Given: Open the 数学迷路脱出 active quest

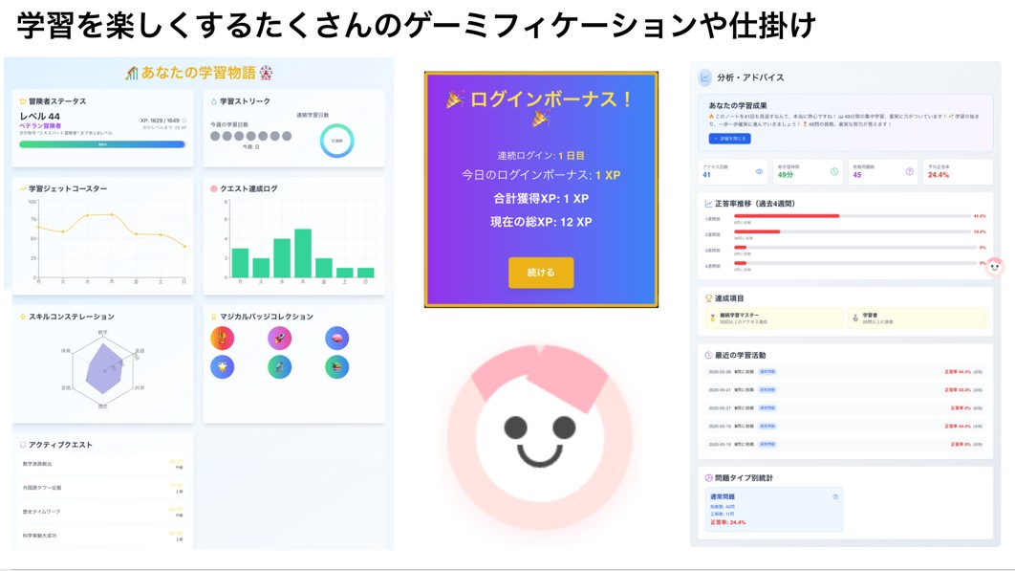Looking at the screenshot, I should (103, 464).
